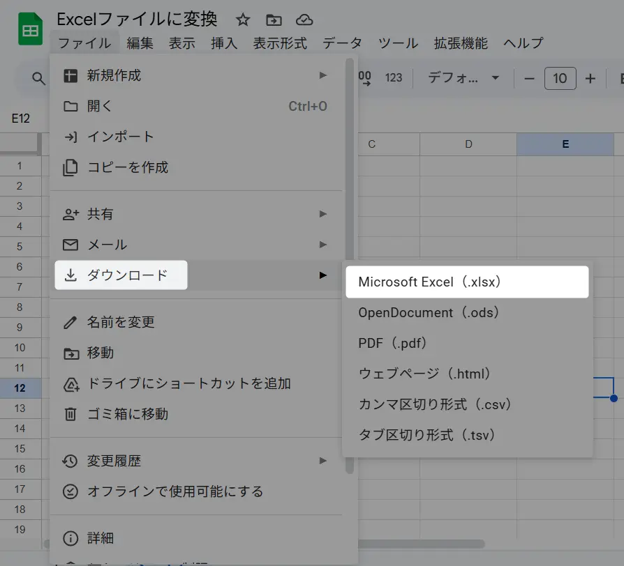Select Microsoft Excel (.xlsx) download option
The height and width of the screenshot is (566, 624).
pos(466,282)
